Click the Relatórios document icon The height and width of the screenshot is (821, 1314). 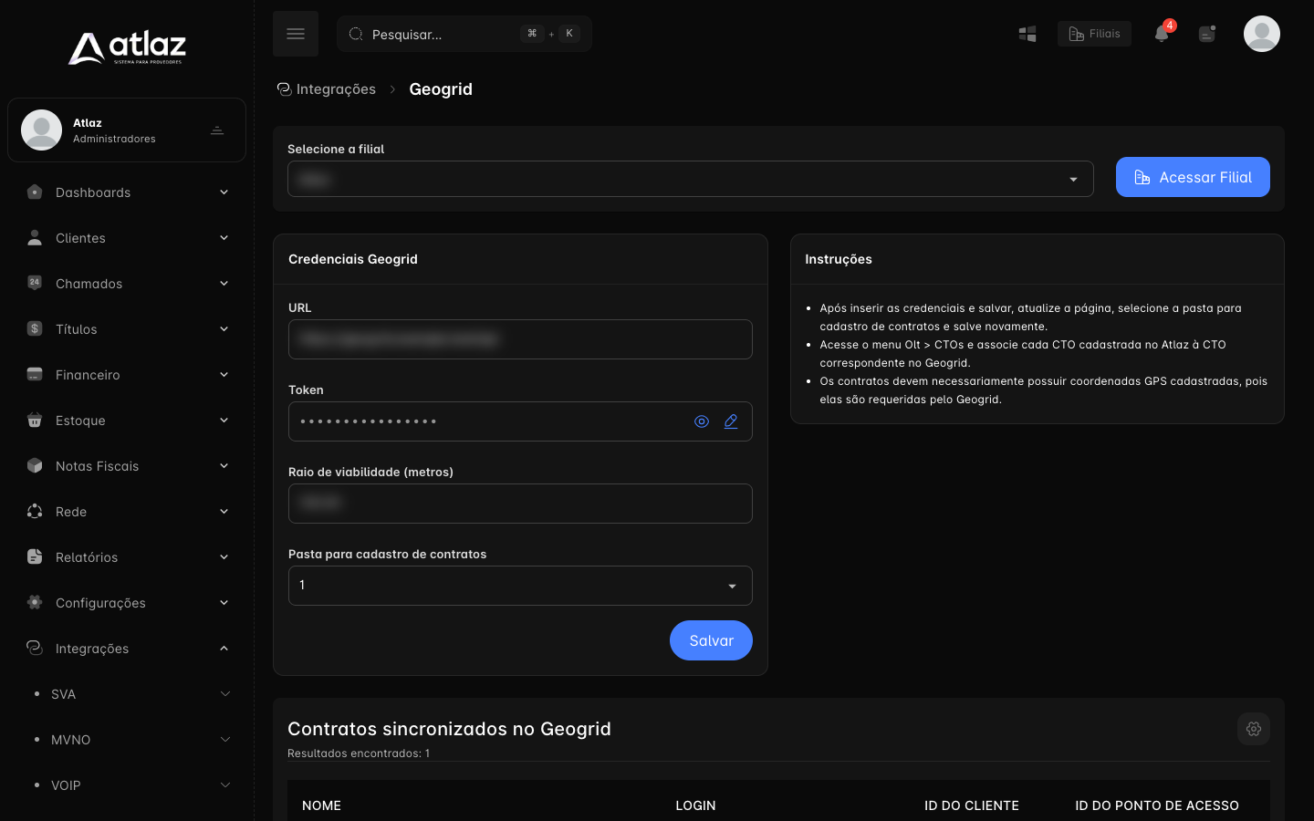point(35,556)
